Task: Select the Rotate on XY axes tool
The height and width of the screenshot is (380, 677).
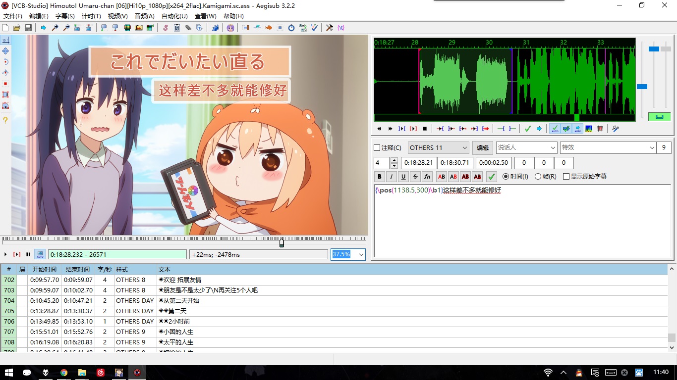Action: pos(5,72)
